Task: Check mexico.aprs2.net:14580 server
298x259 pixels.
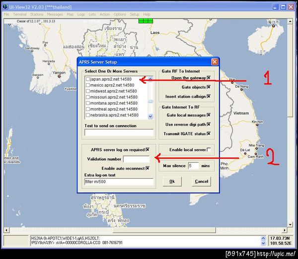Action: 88,85
